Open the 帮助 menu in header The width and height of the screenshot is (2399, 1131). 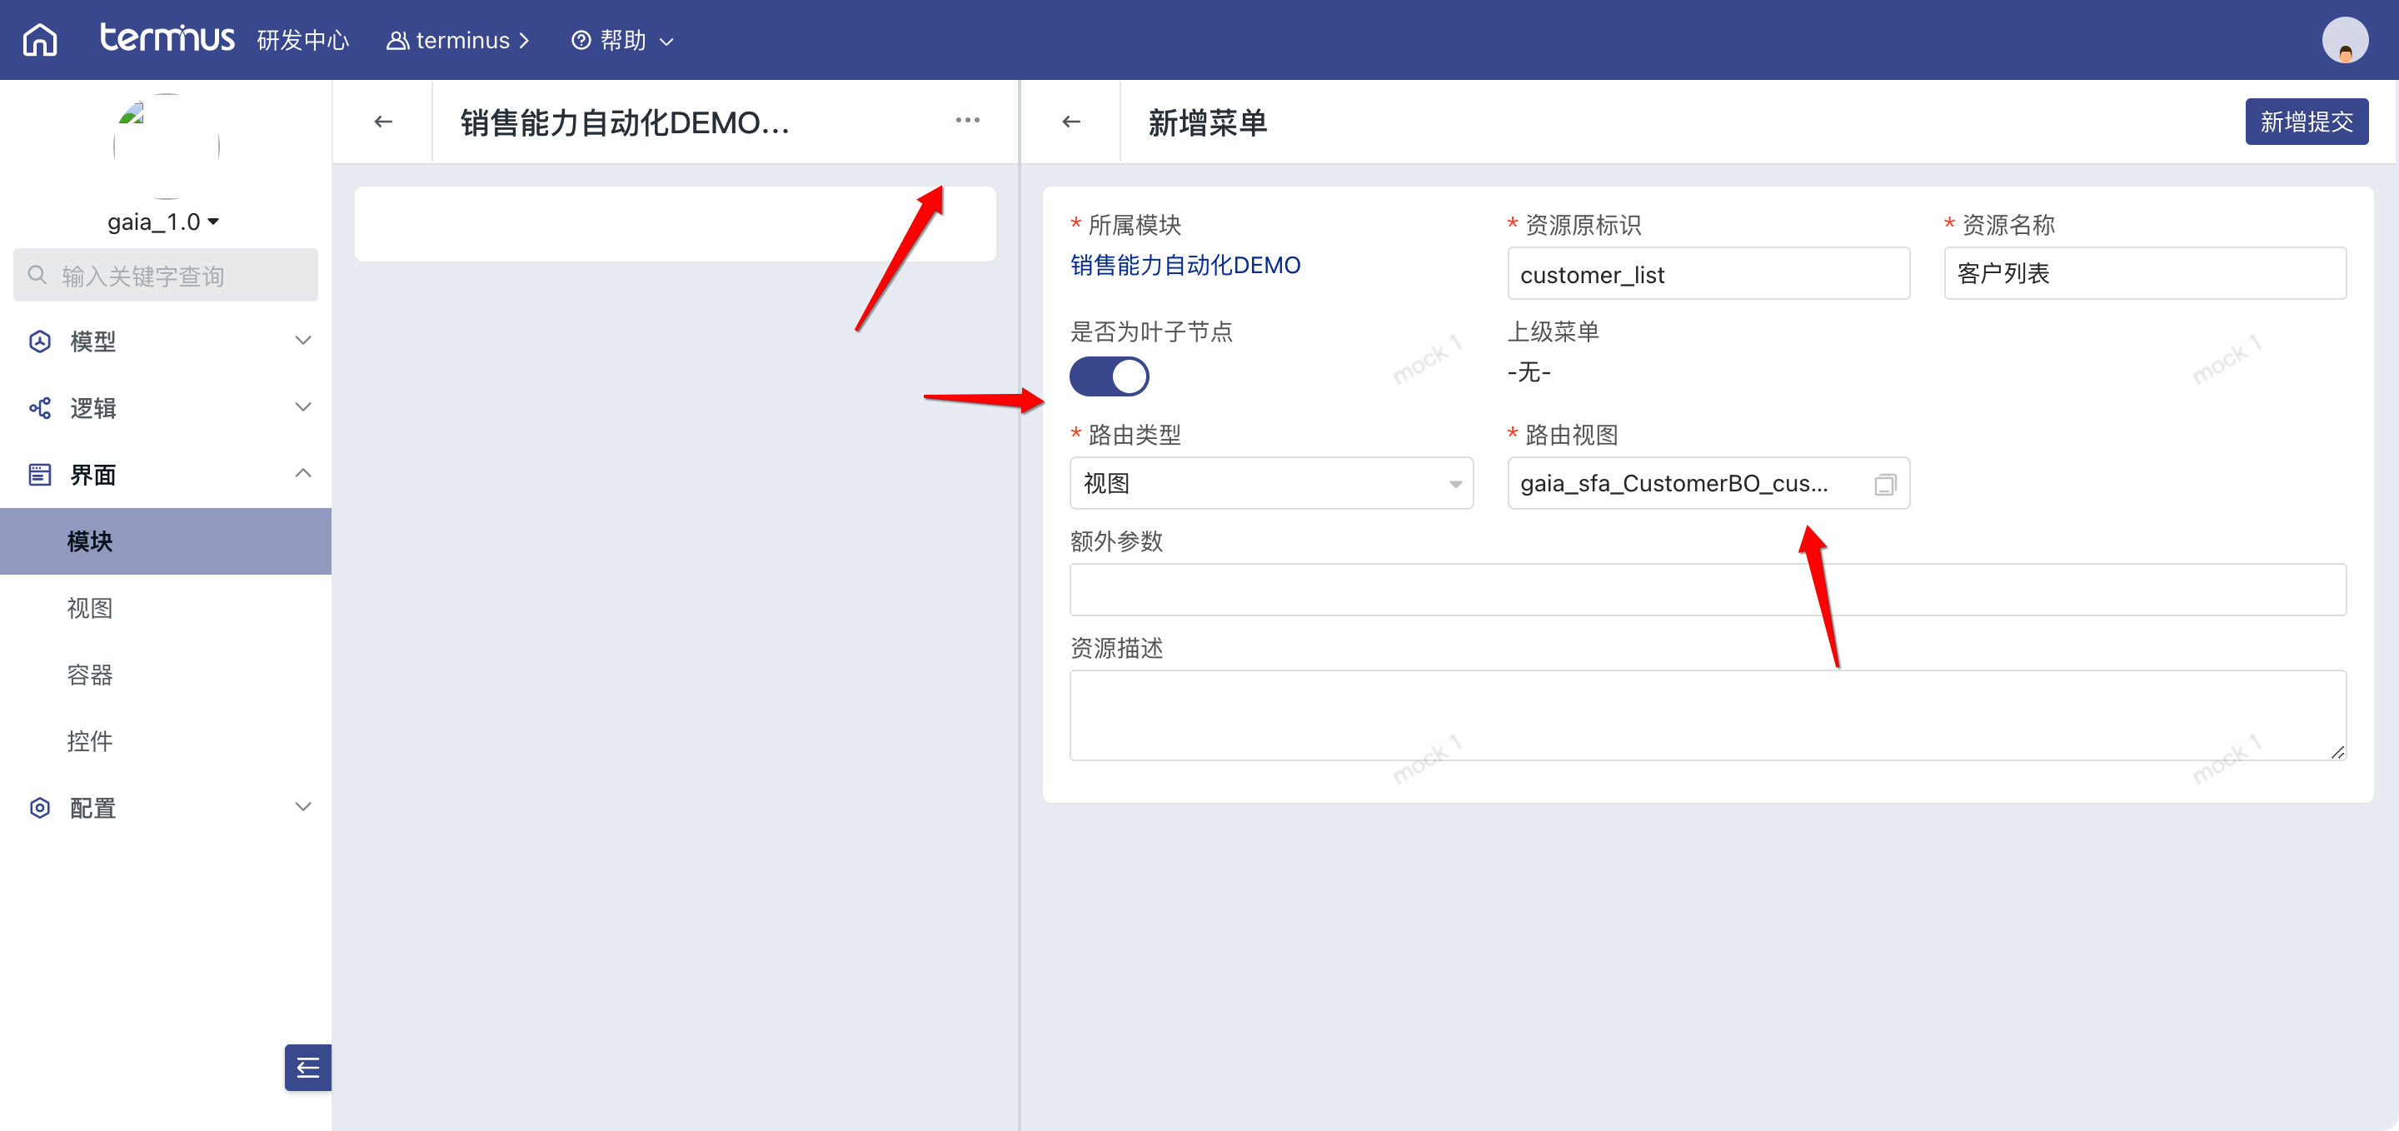point(622,40)
